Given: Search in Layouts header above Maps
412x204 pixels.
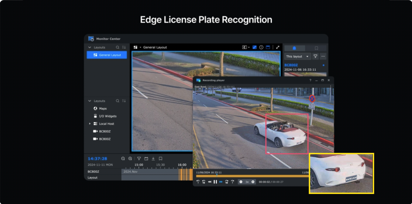Looking at the screenshot, I should tap(118, 101).
